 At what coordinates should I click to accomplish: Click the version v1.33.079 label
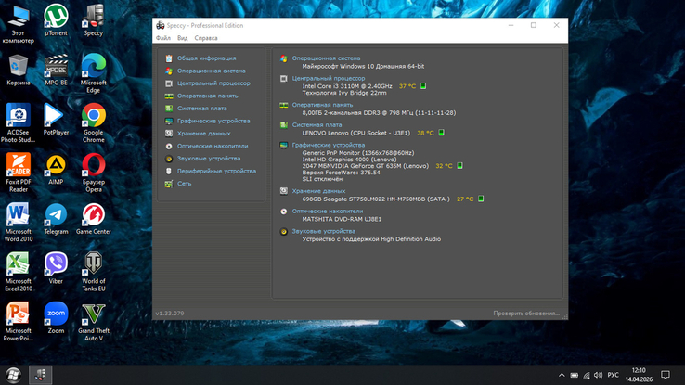[170, 314]
